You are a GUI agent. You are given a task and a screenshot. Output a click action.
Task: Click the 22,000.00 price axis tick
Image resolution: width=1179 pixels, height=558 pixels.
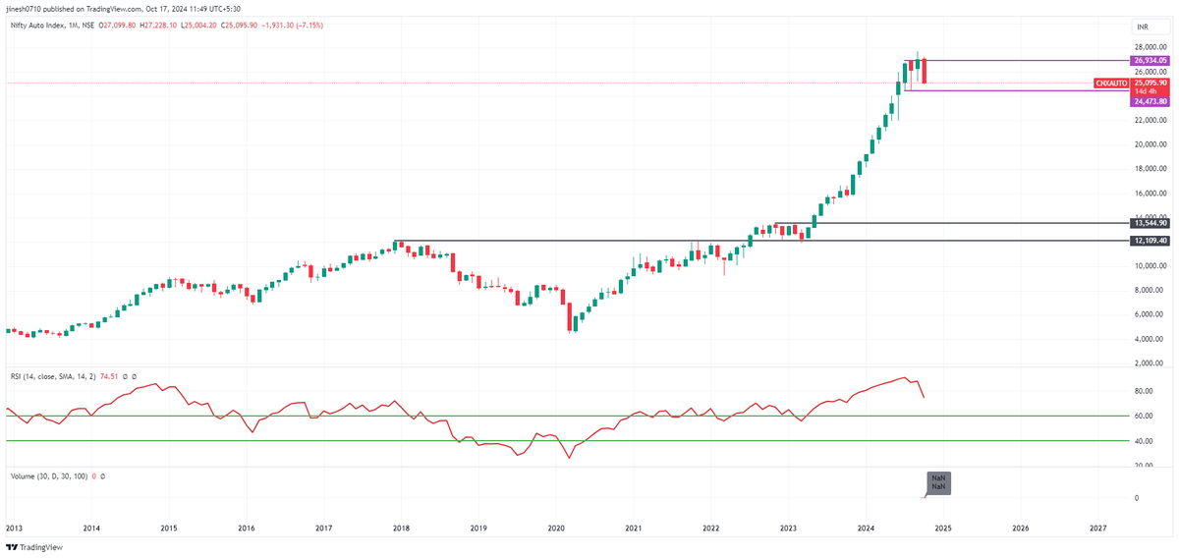coord(1150,120)
